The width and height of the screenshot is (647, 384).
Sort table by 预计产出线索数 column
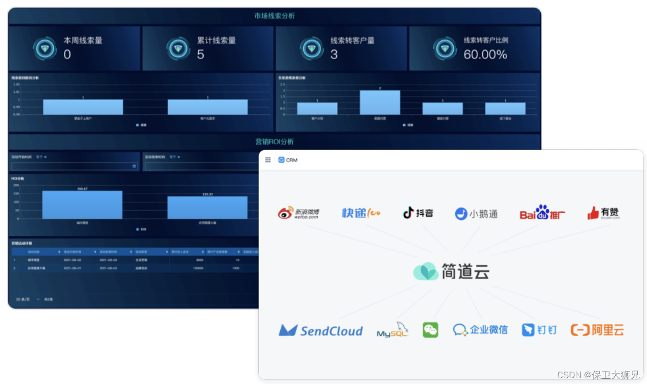239,252
